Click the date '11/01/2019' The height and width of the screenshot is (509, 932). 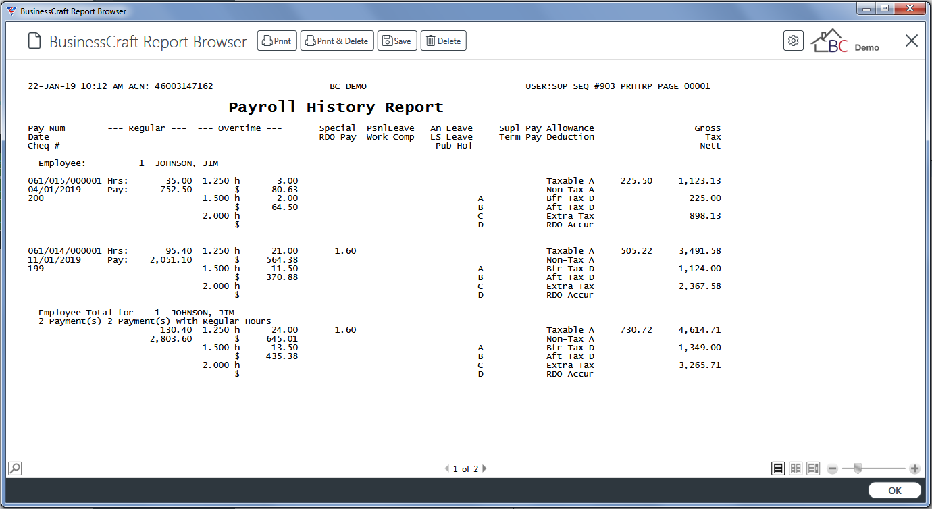pos(54,260)
